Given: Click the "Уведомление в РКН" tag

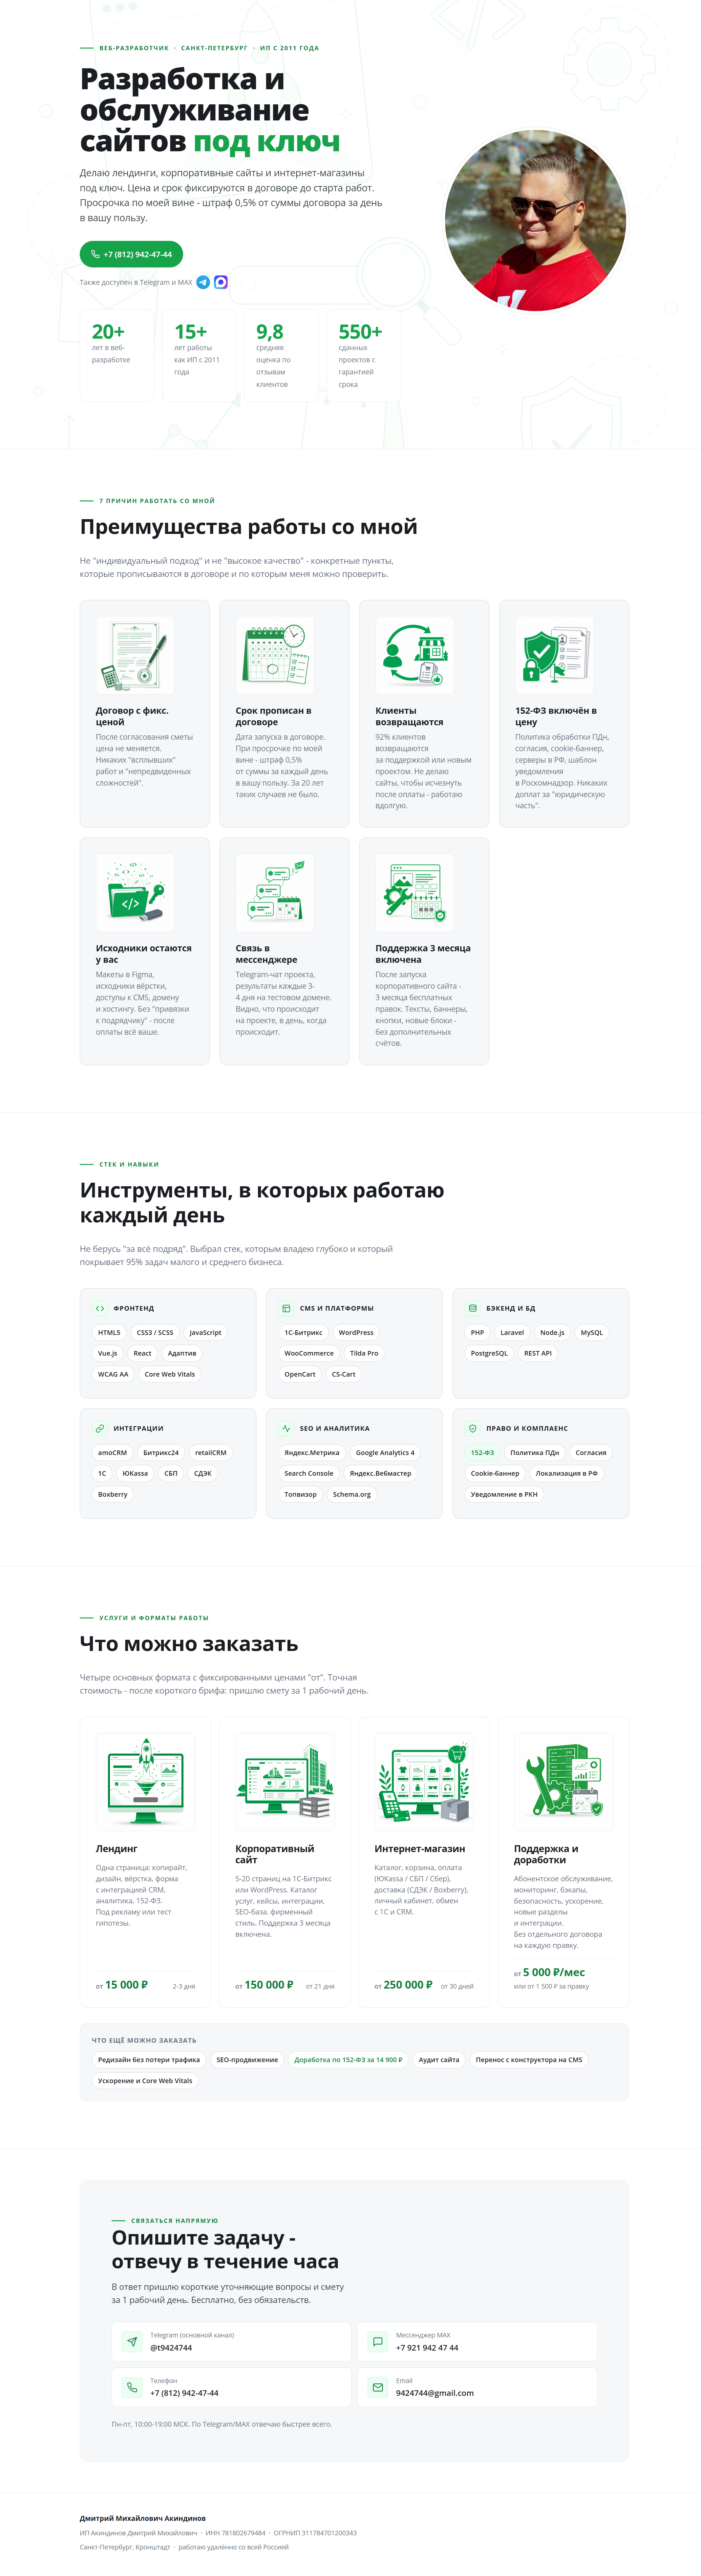Looking at the screenshot, I should pyautogui.click(x=504, y=1494).
